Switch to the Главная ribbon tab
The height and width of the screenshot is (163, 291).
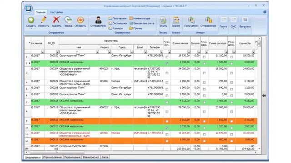40,12
